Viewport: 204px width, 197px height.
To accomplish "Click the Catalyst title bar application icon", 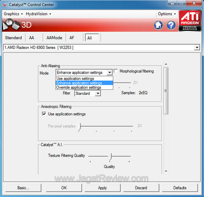I will point(4,5).
